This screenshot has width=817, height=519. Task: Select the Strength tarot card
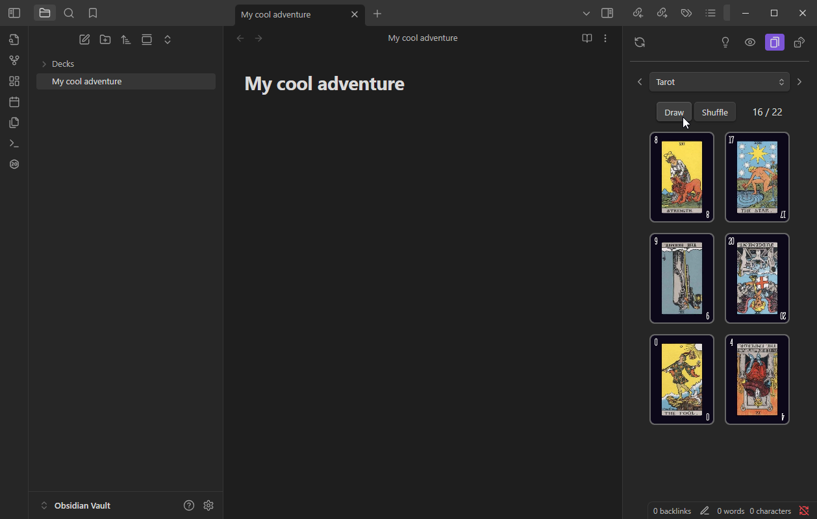(682, 177)
